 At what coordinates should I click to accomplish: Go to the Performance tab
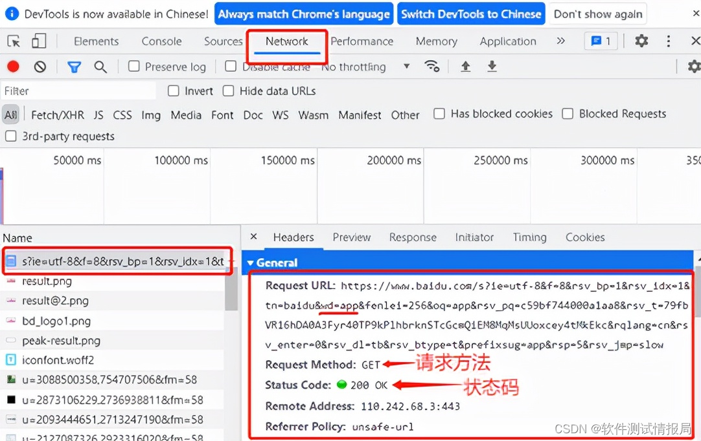(362, 41)
